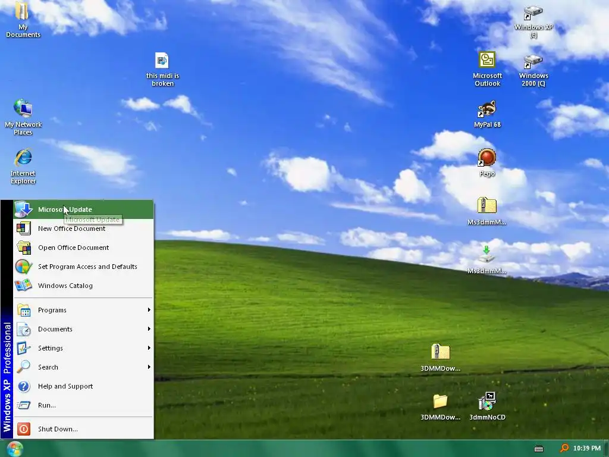
Task: Open the Microsoft Outlook desktop icon
Action: click(487, 69)
